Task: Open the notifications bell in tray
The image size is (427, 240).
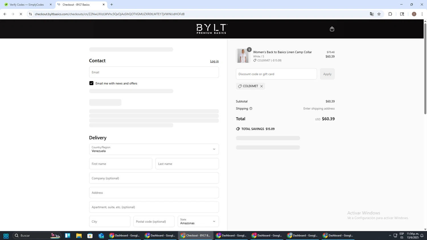Action: click(x=422, y=236)
